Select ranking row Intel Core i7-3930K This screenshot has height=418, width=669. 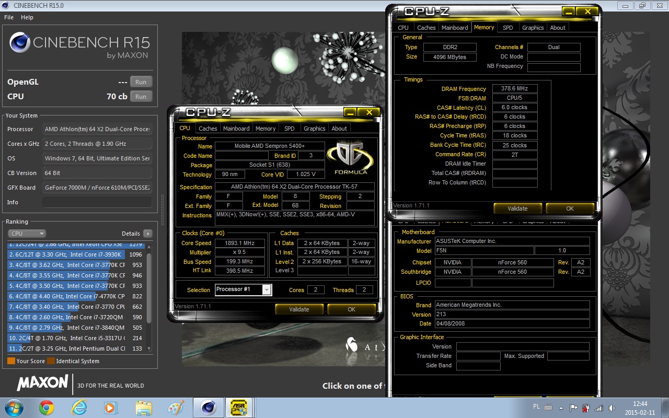coord(76,254)
